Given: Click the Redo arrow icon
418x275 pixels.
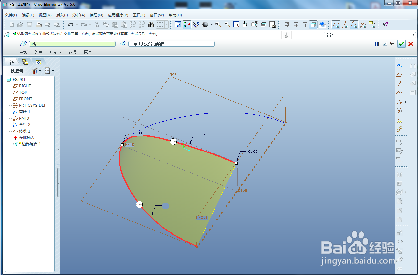Looking at the screenshot, I should tap(84, 25).
